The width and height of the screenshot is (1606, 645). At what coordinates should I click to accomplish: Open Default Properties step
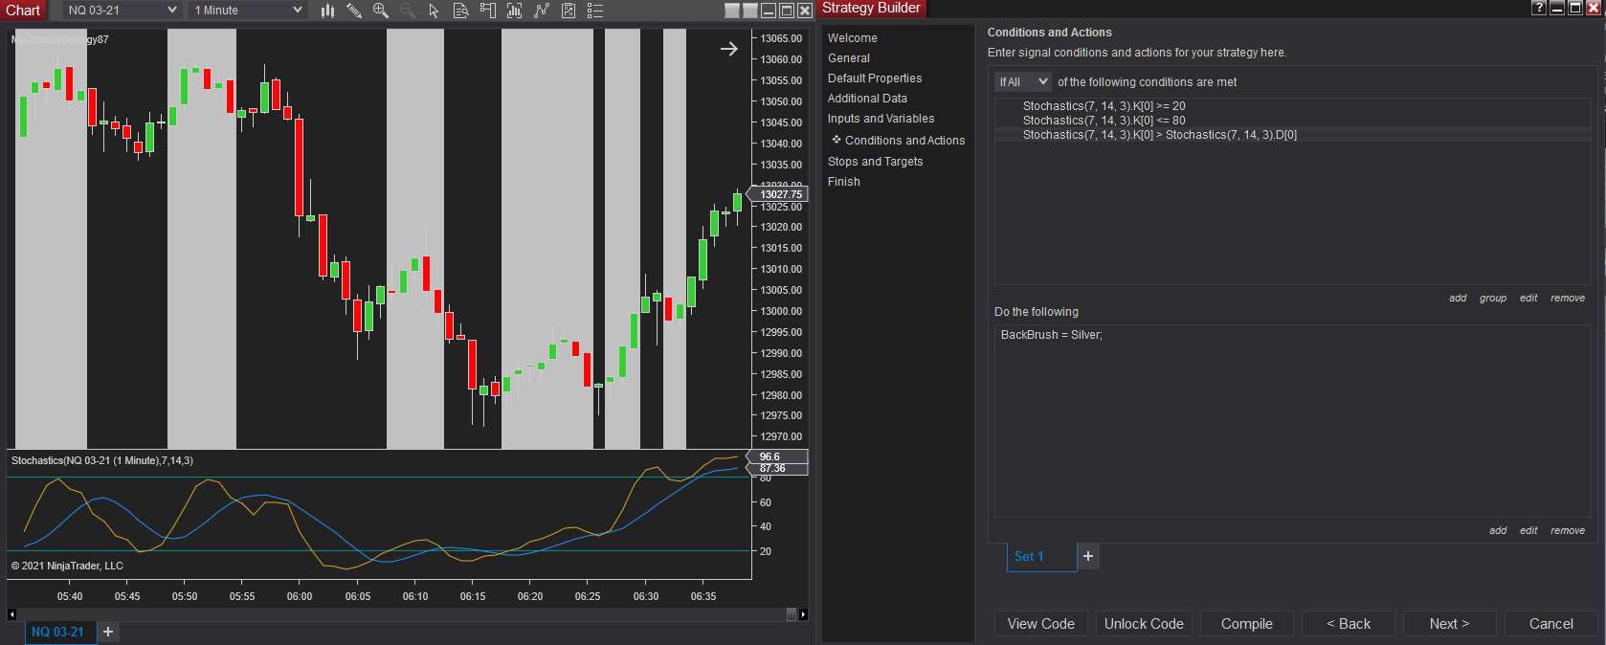click(875, 78)
